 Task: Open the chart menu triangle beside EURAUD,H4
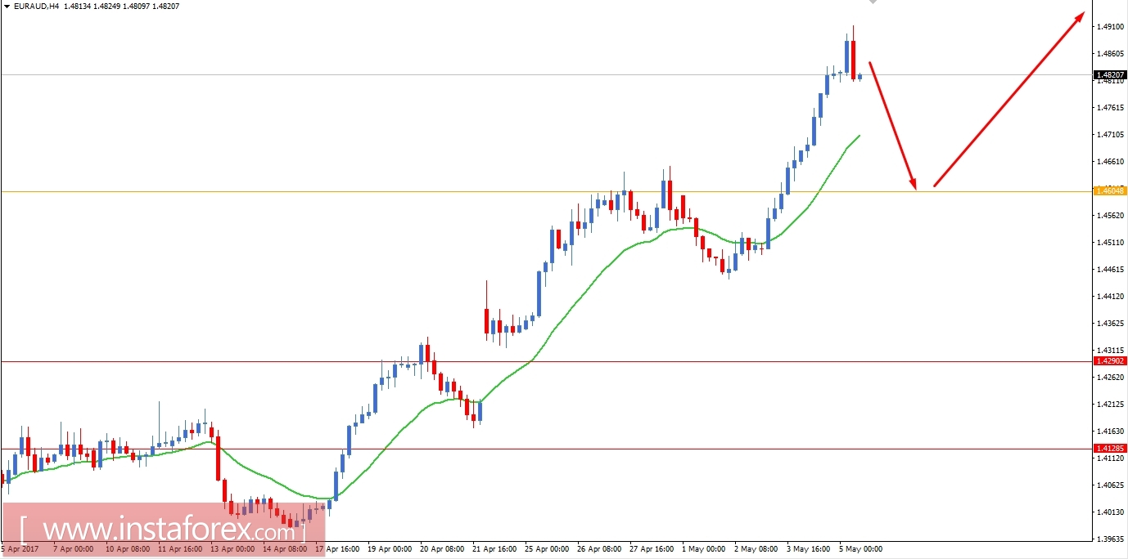click(7, 6)
